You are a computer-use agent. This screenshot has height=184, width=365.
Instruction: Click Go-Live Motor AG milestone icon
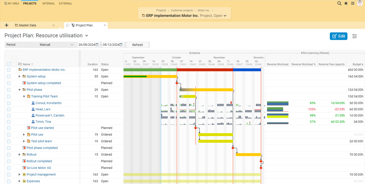pos(24,168)
